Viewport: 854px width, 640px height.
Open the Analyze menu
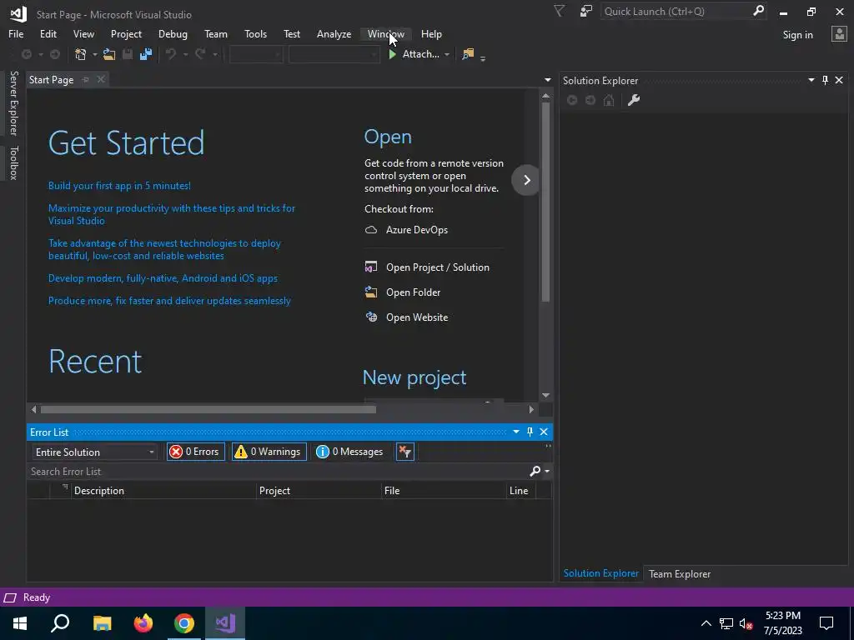[x=334, y=33]
